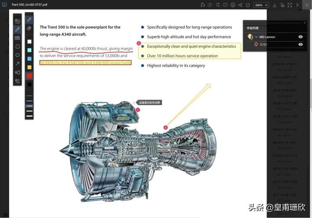Close the 手绘列表 panel
312x218 pixels.
coord(305,23)
